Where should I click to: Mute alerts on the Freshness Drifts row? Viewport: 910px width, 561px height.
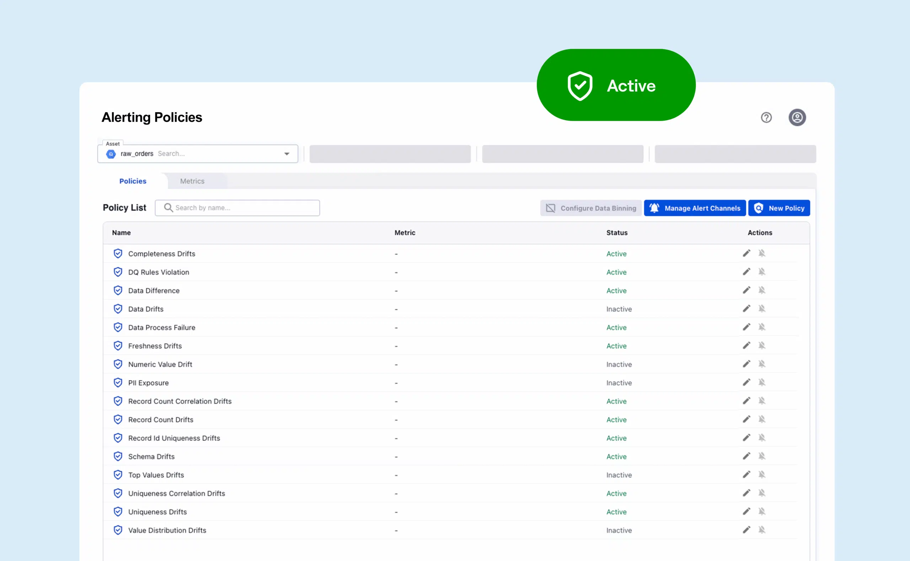[762, 345]
